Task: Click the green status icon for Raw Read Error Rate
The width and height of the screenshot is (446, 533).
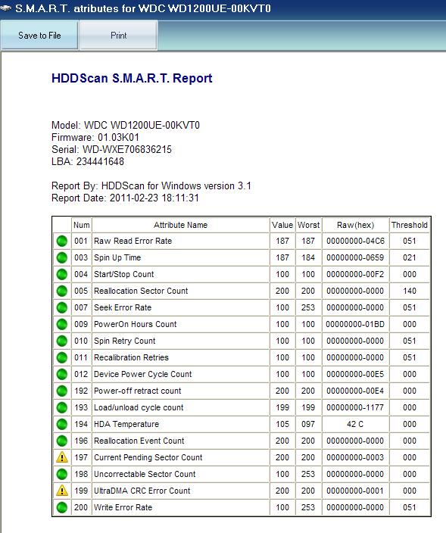Action: click(x=62, y=241)
